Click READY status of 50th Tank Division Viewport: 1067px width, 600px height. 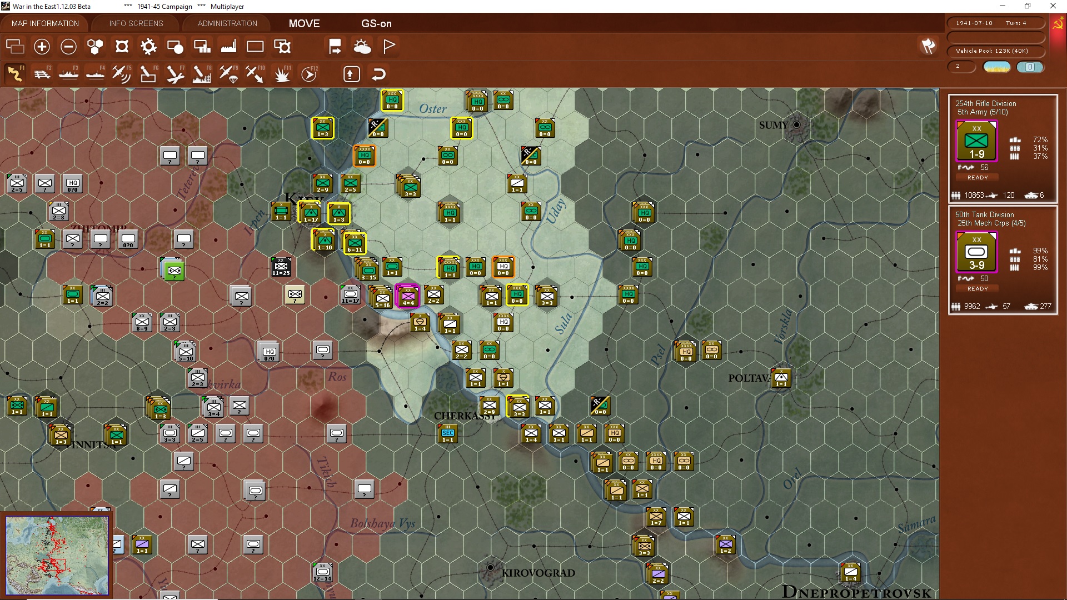coord(978,289)
